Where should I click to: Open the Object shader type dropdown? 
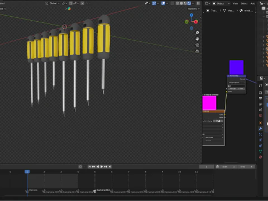pos(221,3)
